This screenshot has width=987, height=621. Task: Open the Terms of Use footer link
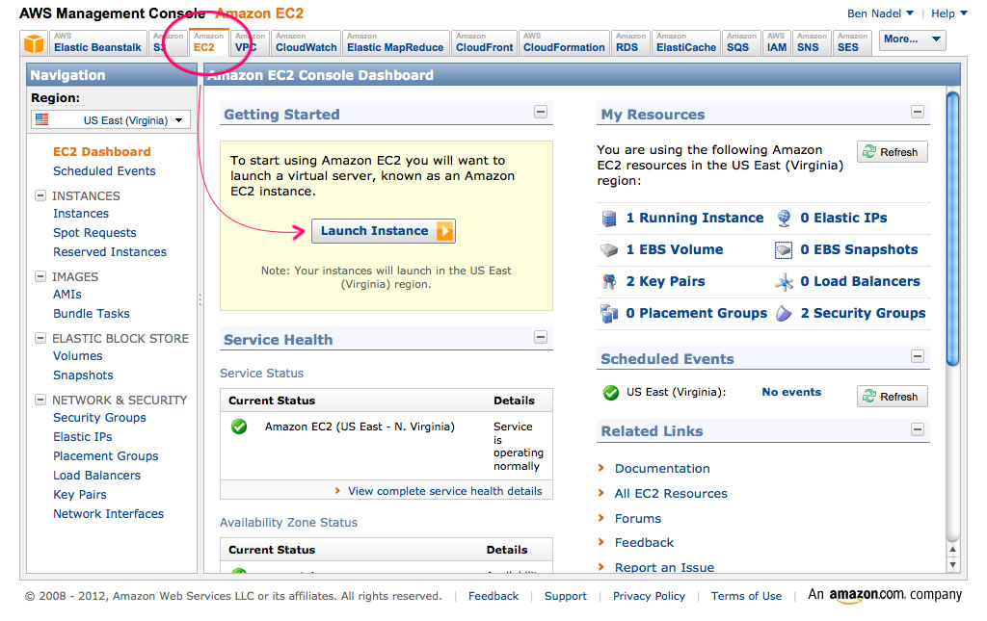pyautogui.click(x=746, y=596)
